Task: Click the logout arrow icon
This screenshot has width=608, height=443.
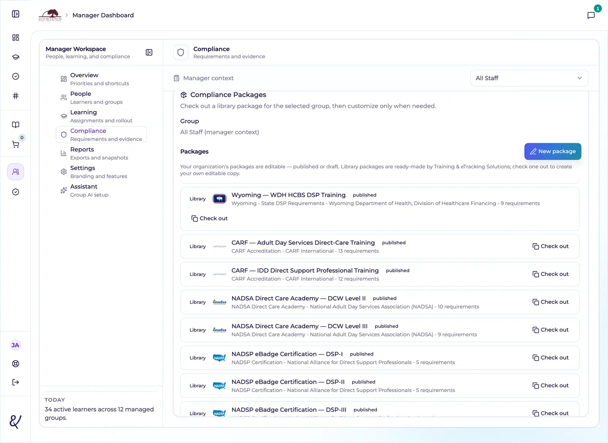Action: tap(16, 382)
